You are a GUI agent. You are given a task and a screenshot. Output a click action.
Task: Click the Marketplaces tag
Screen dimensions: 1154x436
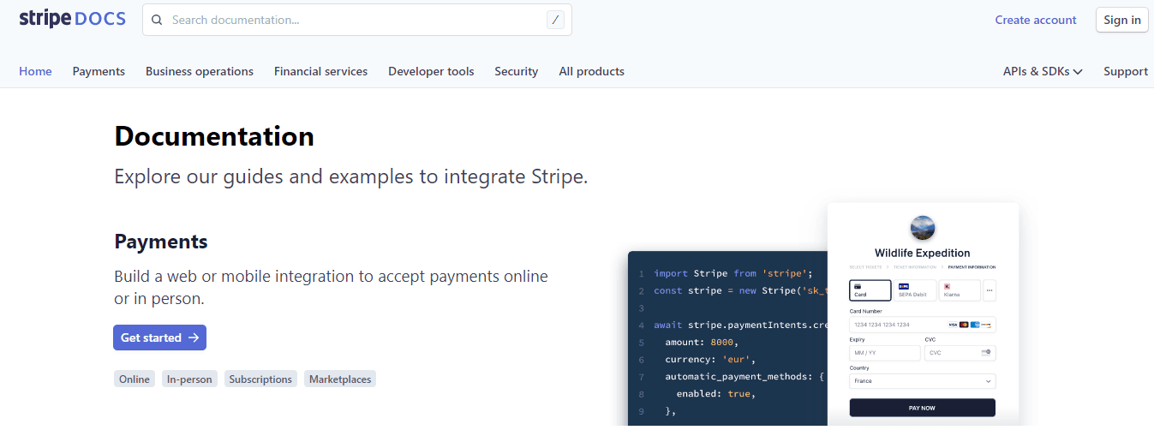340,379
